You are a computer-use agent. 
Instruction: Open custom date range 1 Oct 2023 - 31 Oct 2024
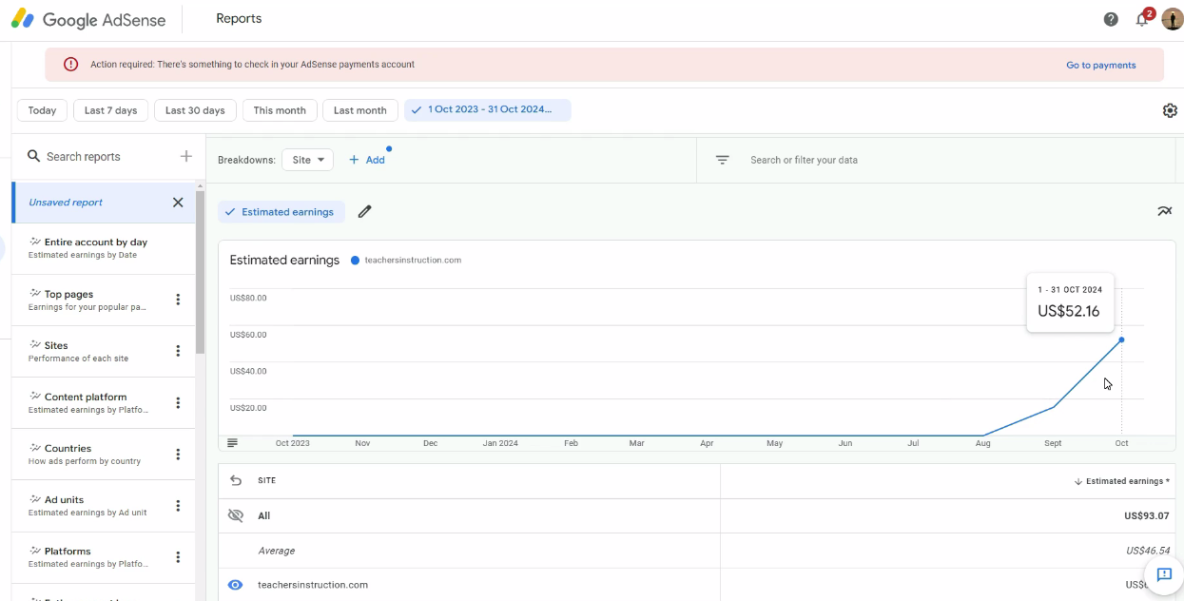click(488, 110)
